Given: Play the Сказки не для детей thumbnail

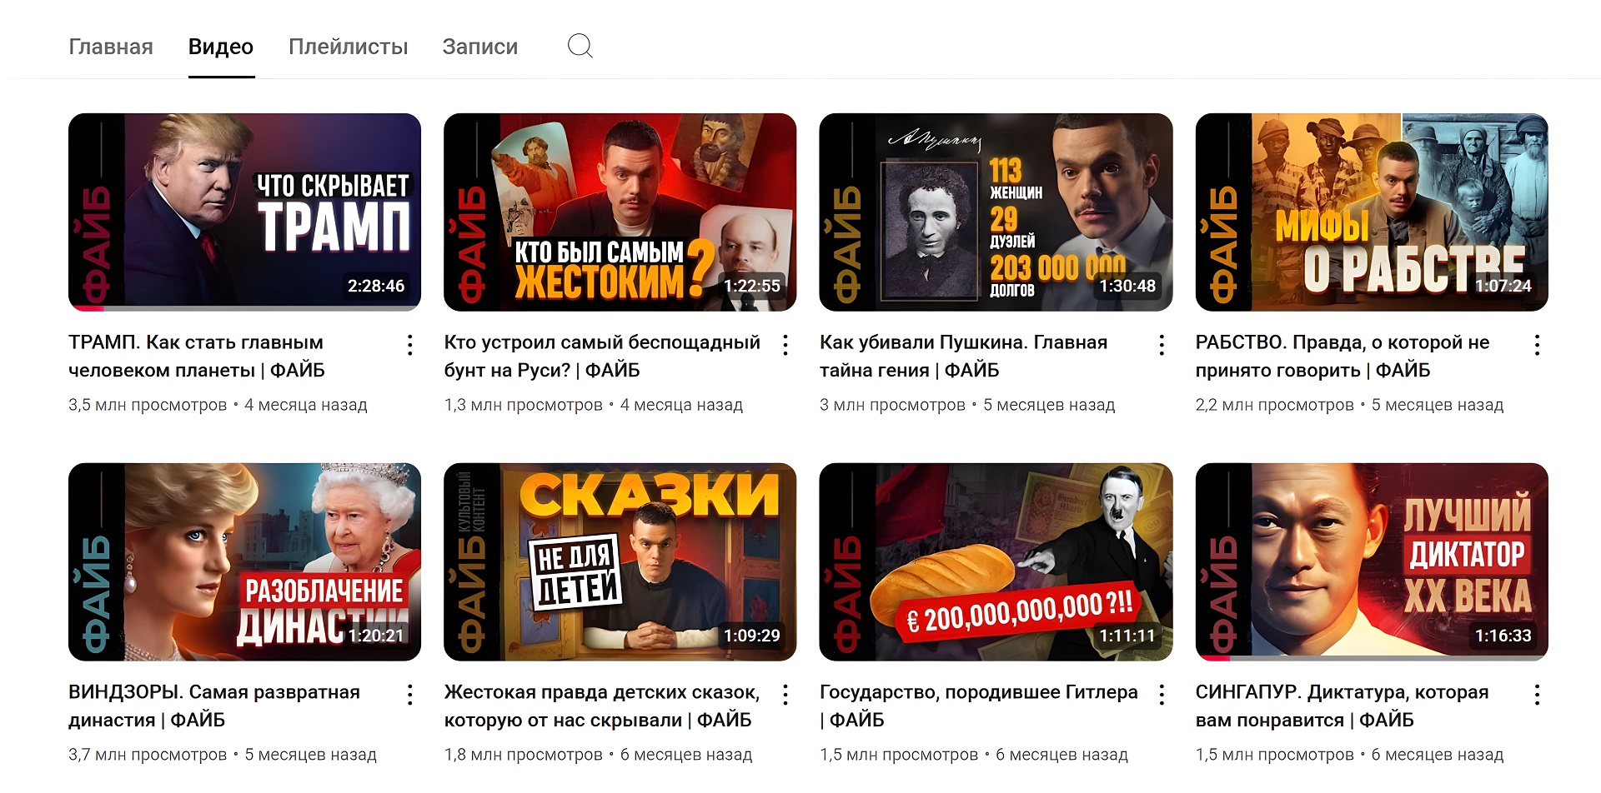Looking at the screenshot, I should 620,561.
